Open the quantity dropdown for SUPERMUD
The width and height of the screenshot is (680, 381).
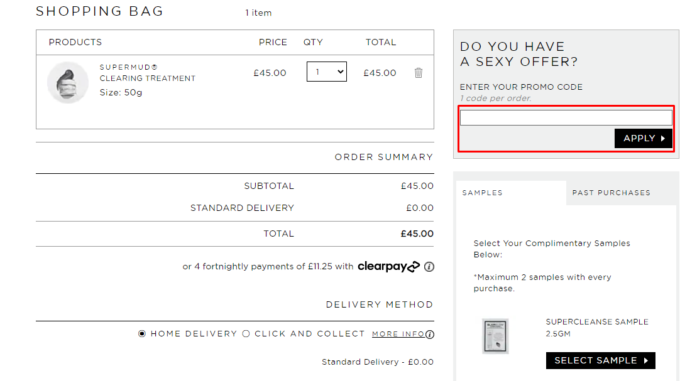pos(326,71)
